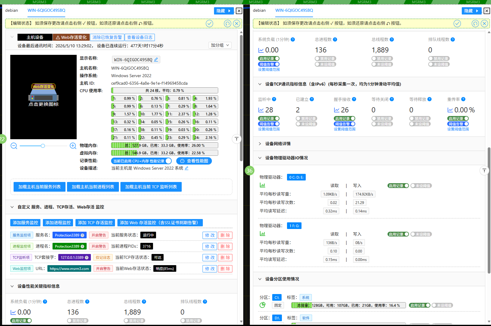Click the scroll-to-top button in the right panel
Viewport: 491px width, 326px height.
484,171
